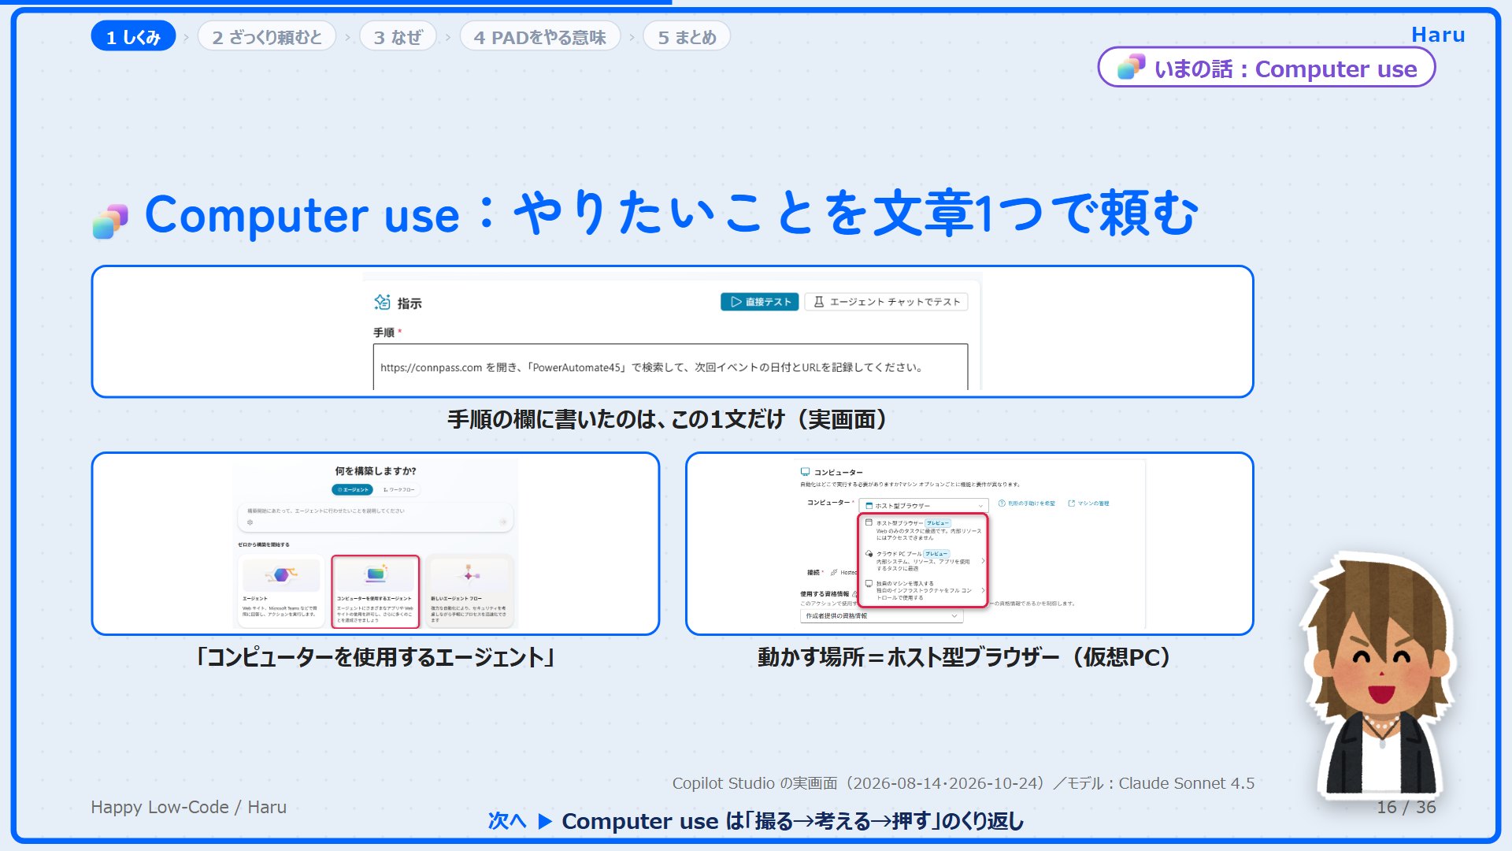
Task: Click the '16 / 36' page counter
Action: pos(1406,807)
